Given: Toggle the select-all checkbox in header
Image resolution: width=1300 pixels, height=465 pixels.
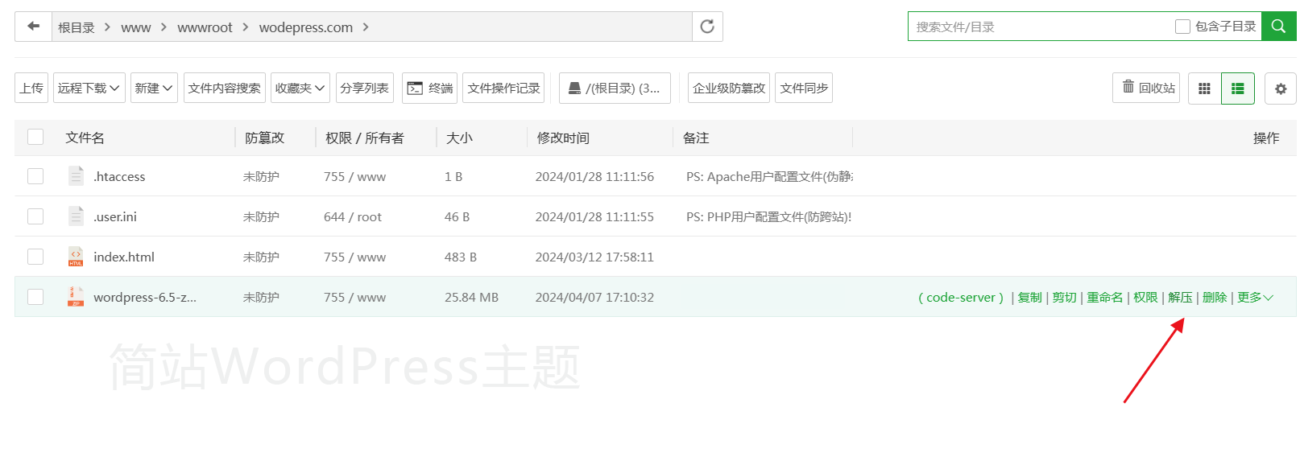Looking at the screenshot, I should pyautogui.click(x=35, y=137).
